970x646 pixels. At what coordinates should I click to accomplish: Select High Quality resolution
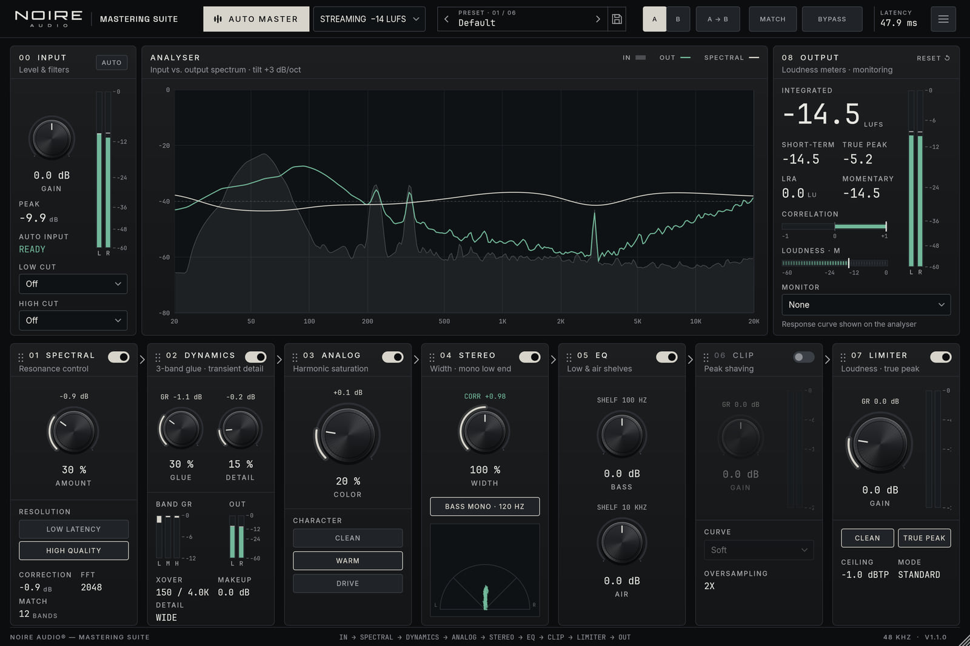73,550
